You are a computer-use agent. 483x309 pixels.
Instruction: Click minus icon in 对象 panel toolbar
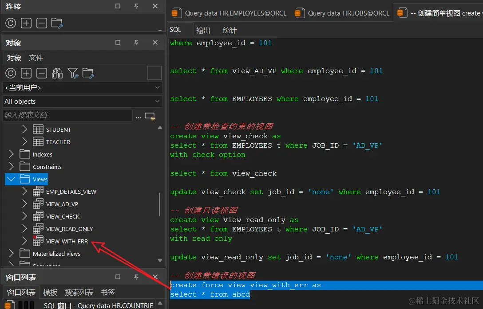[42, 73]
